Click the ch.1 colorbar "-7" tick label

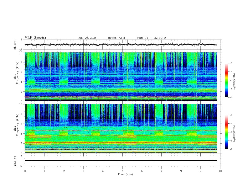coord(231,97)
